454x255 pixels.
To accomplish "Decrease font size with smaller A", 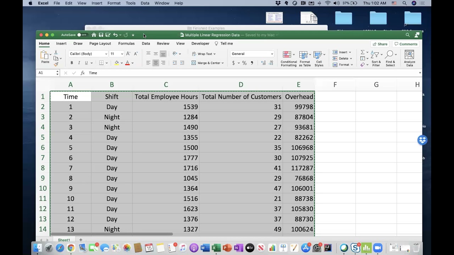I will click(x=135, y=54).
